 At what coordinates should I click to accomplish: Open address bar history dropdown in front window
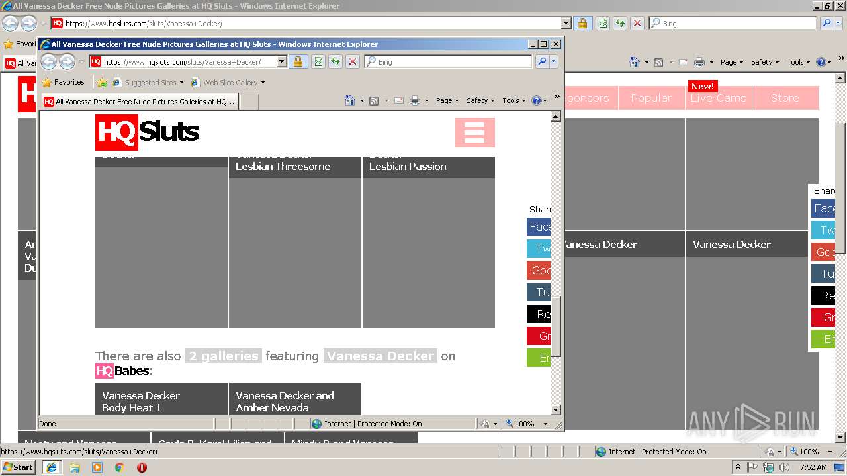tap(281, 61)
